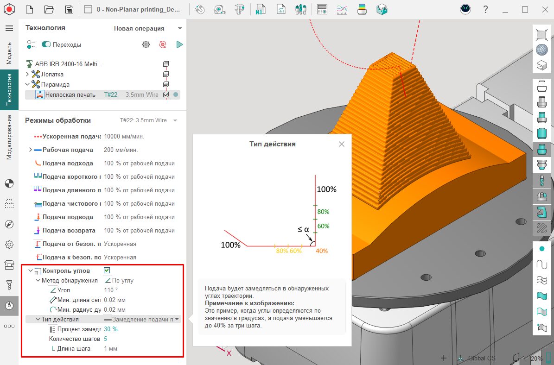Click the Процент замедления value 30 %
This screenshot has width=554, height=365.
pyautogui.click(x=111, y=329)
